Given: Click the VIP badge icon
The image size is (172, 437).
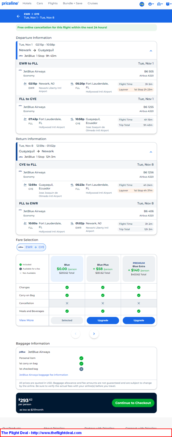Looking at the screenshot, I should point(142,4).
